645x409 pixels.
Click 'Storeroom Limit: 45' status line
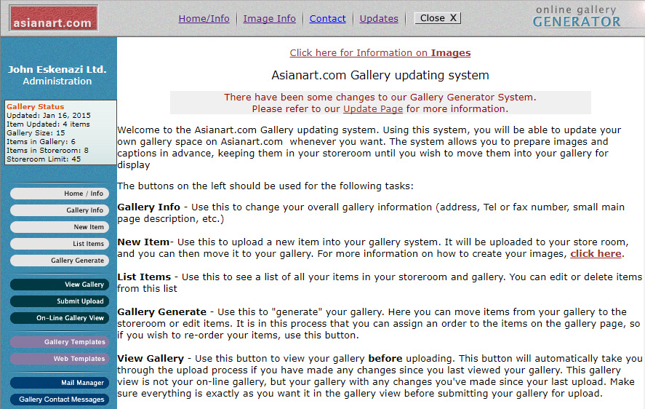coord(44,159)
